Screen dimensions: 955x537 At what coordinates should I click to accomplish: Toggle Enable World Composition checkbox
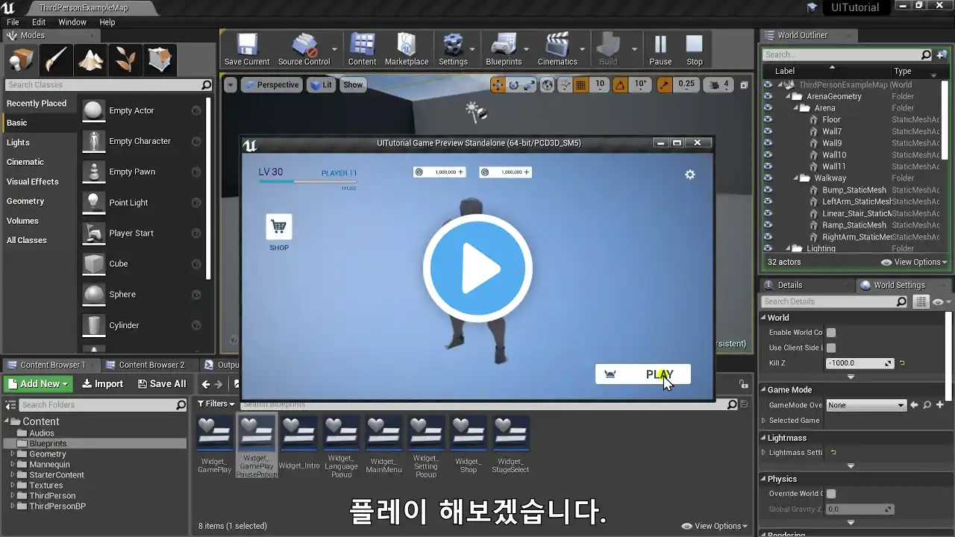coord(831,333)
